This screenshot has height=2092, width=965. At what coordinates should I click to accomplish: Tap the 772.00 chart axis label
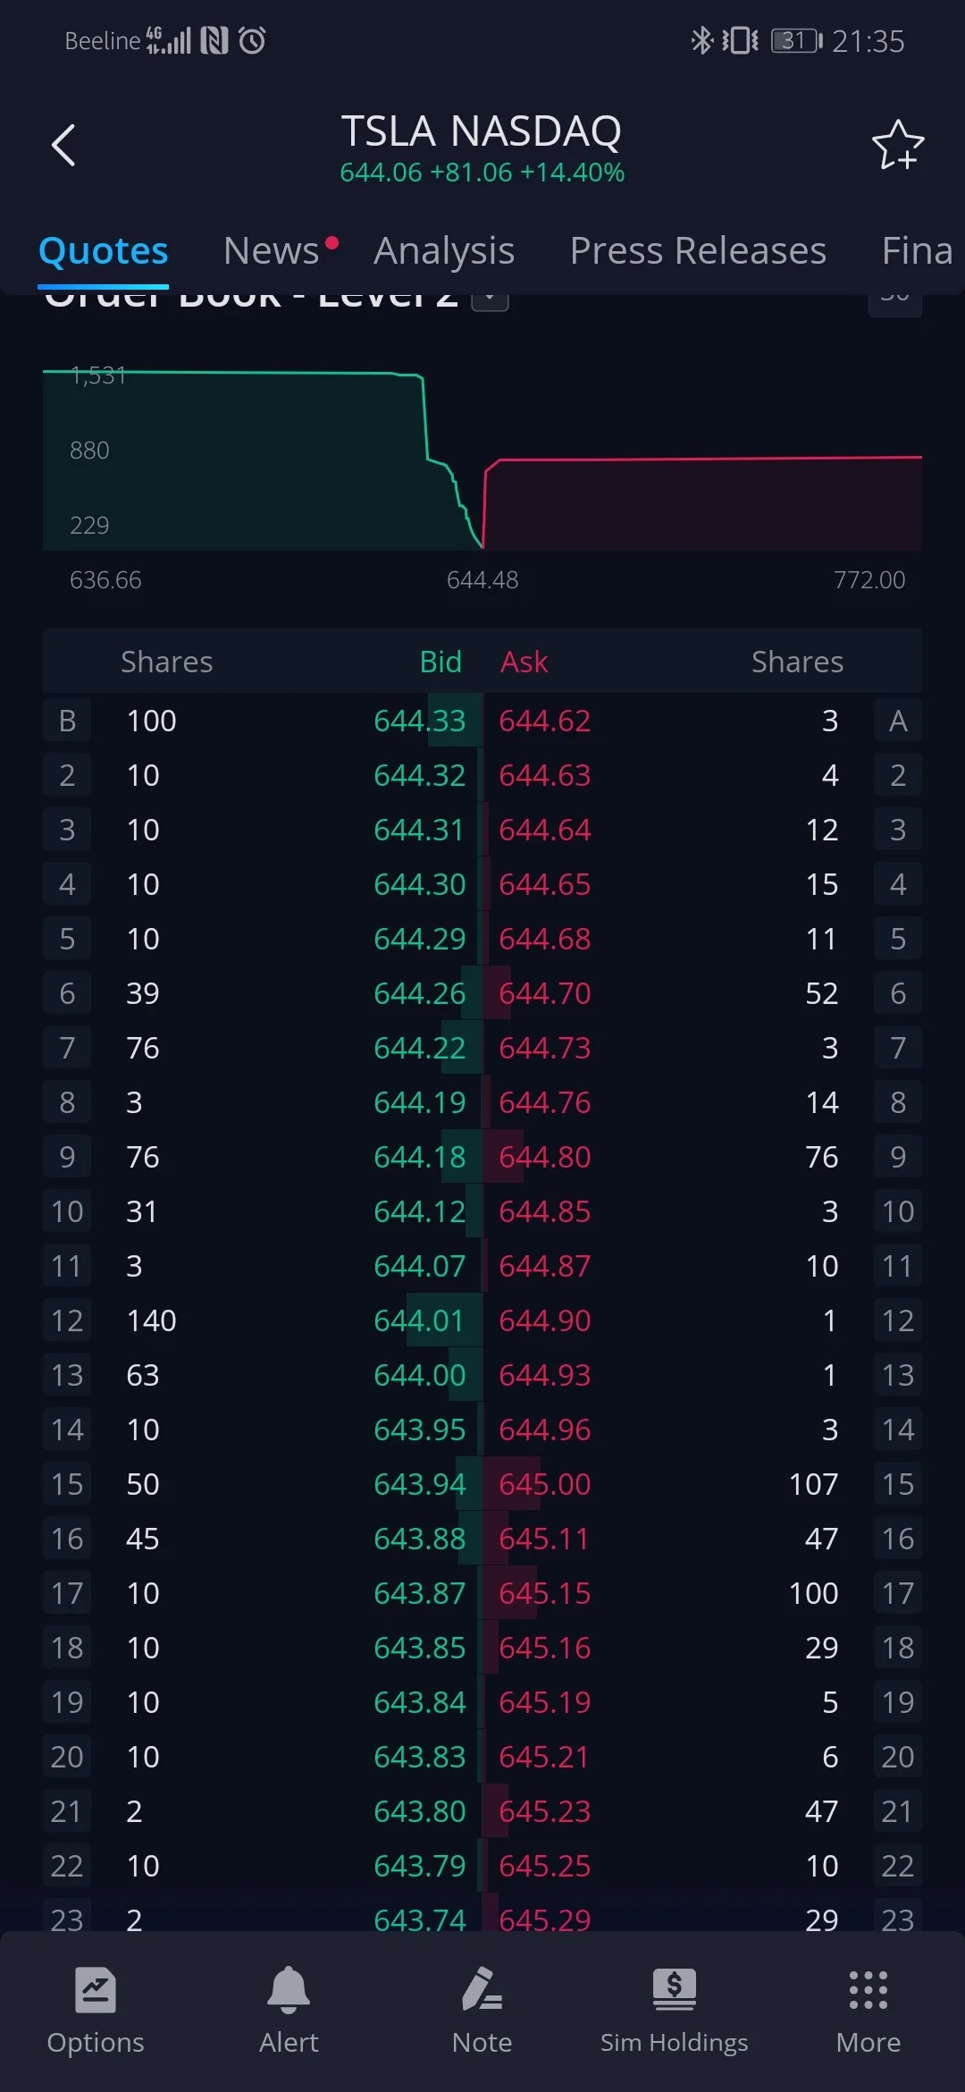pos(869,580)
